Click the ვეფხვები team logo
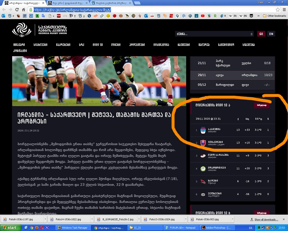Screen dimensions: 288x231 click(203, 194)
